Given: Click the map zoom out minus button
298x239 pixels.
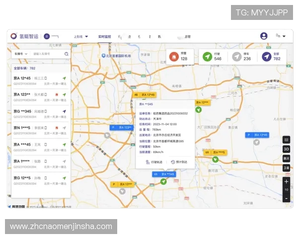Looking at the screenshot, I should click(x=286, y=198).
